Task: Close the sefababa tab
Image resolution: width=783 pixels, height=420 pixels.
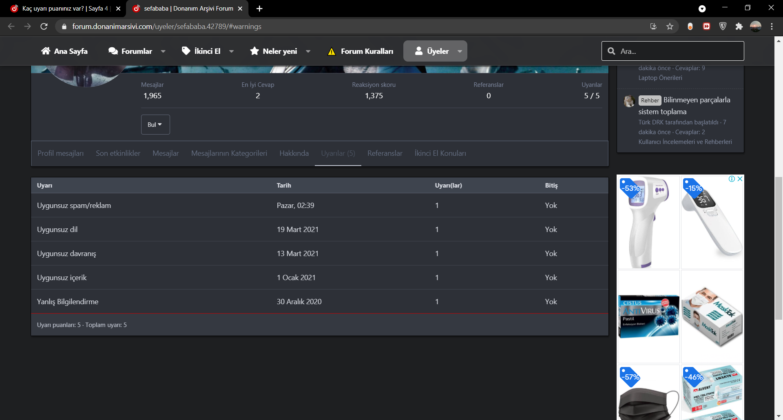Action: (x=240, y=9)
